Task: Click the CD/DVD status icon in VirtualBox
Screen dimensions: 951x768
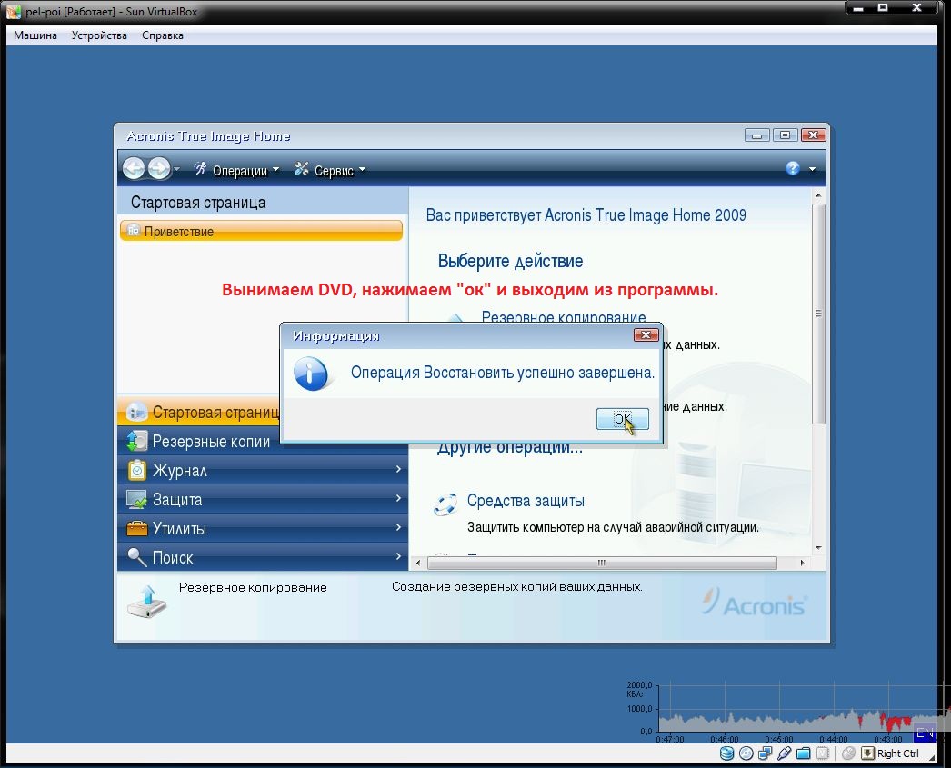Action: (x=746, y=753)
